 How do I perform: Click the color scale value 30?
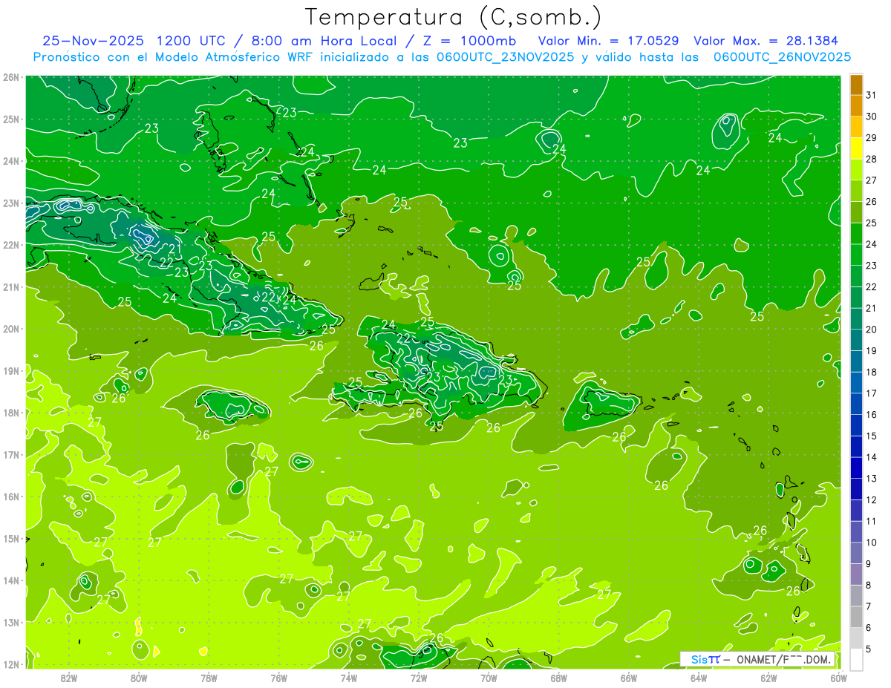tap(872, 117)
